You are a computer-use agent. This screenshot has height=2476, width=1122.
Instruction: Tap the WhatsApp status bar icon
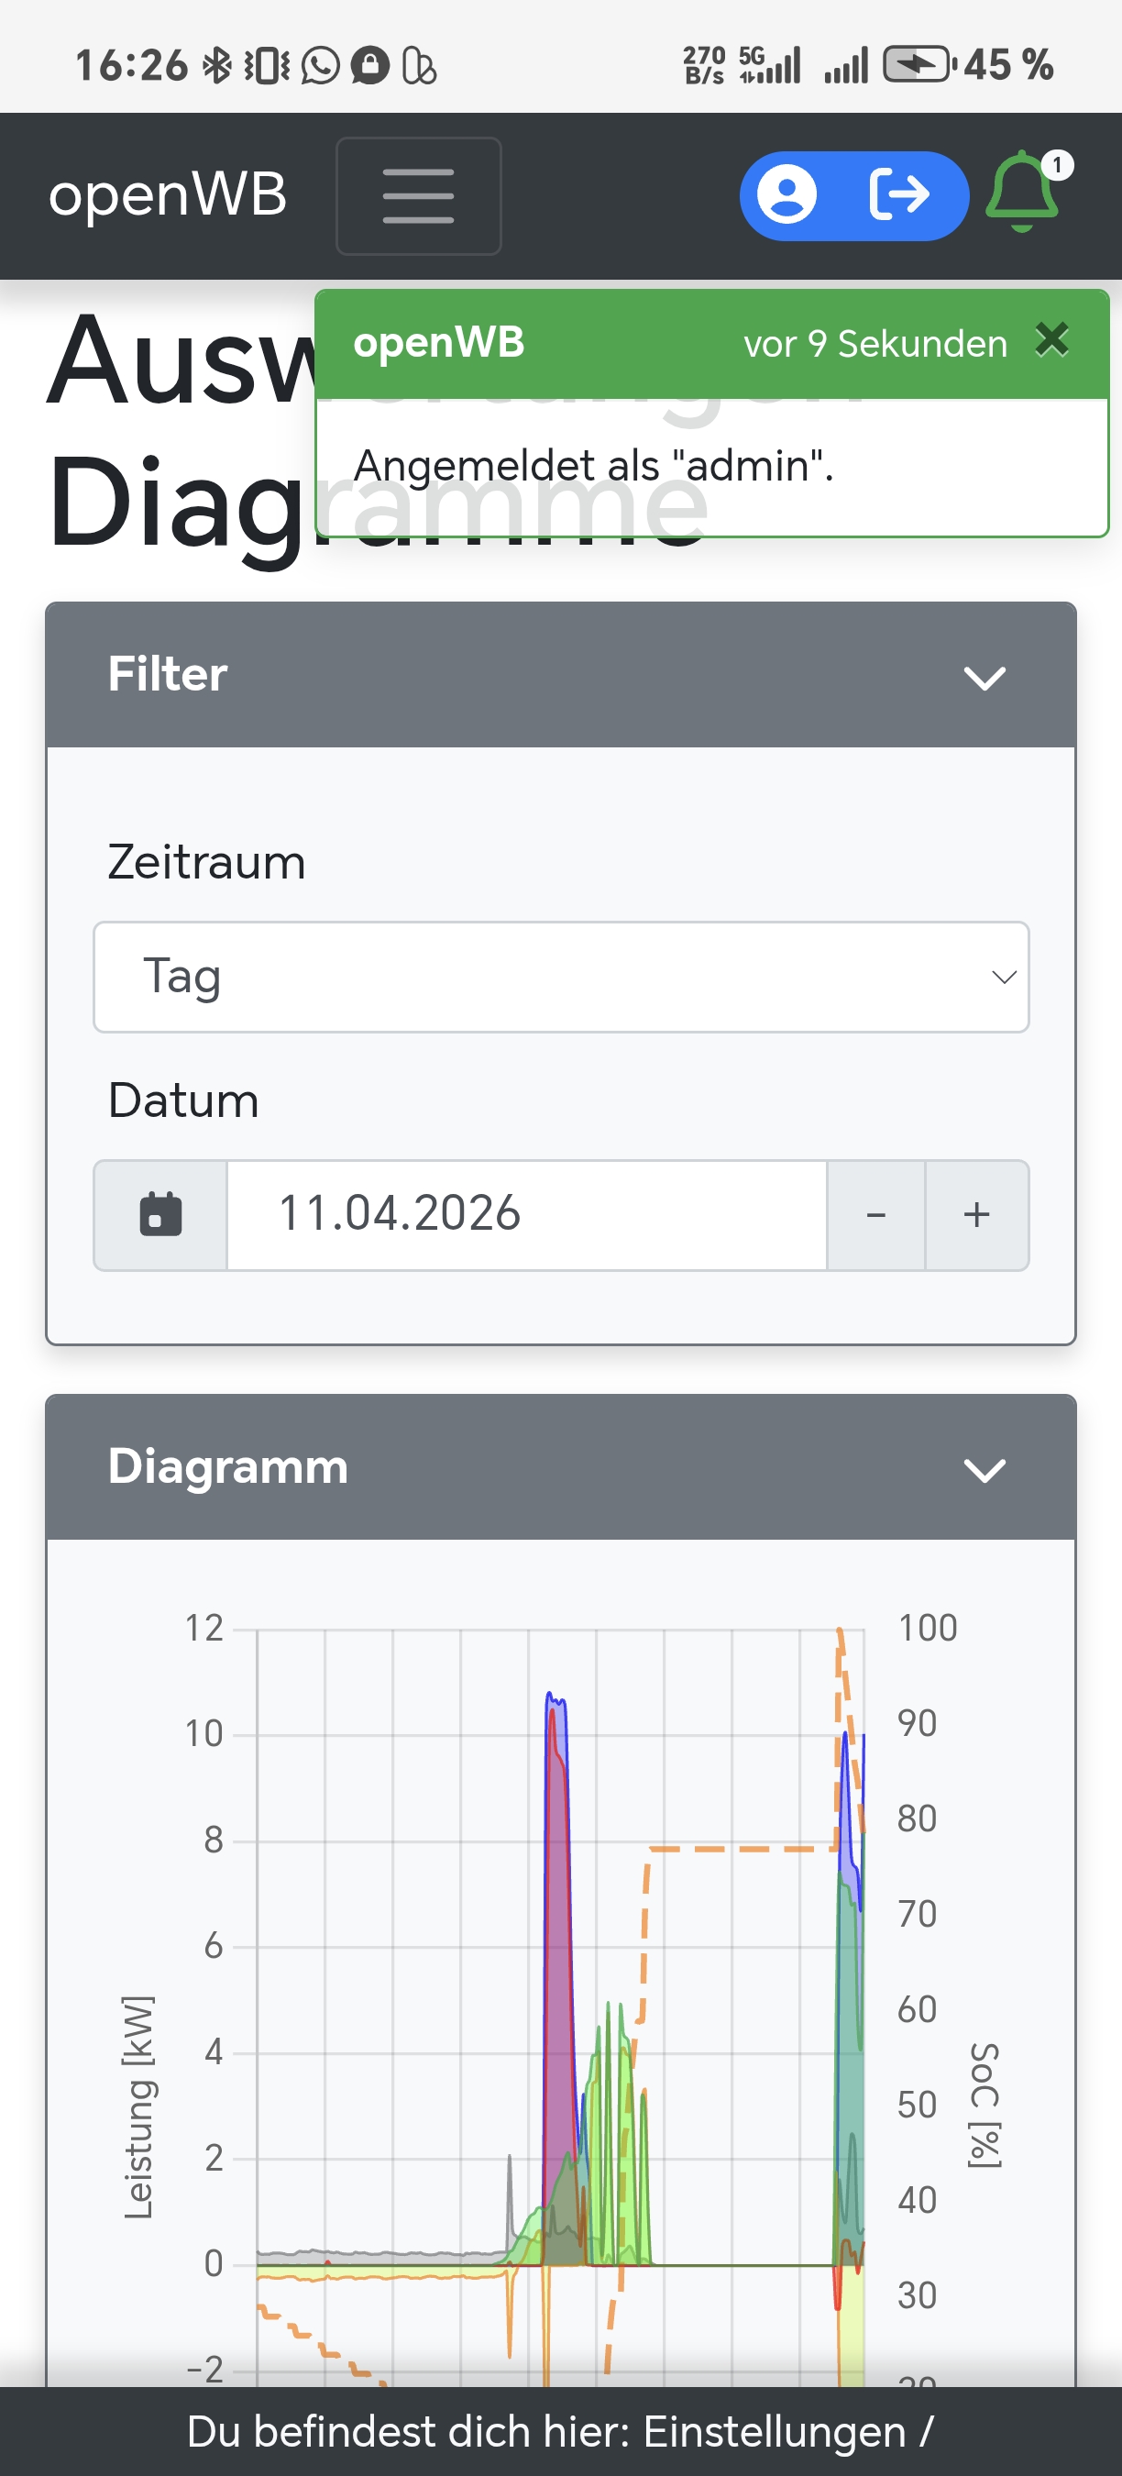click(320, 65)
